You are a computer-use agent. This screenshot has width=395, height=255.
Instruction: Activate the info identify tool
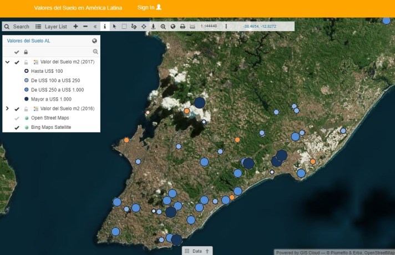coord(105,26)
